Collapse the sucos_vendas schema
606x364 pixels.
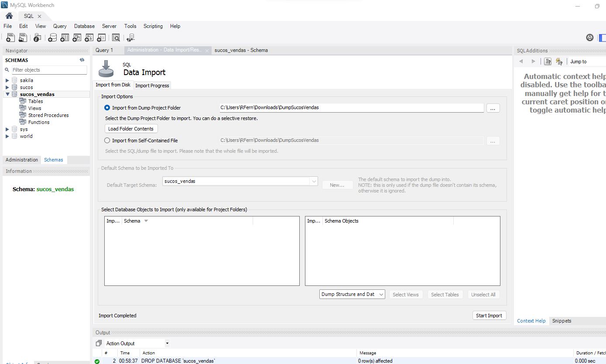(7, 94)
